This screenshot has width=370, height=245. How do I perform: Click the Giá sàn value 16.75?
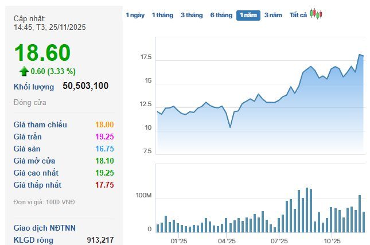coord(104,149)
